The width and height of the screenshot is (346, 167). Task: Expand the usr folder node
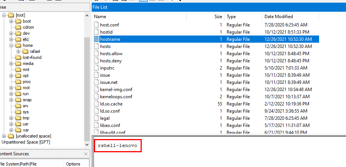11,124
